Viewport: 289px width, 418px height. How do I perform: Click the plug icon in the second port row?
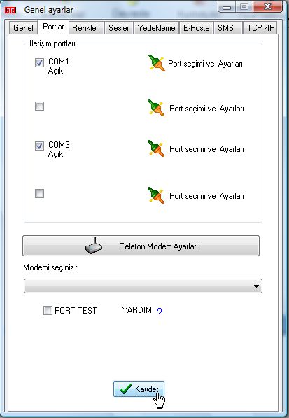(156, 108)
